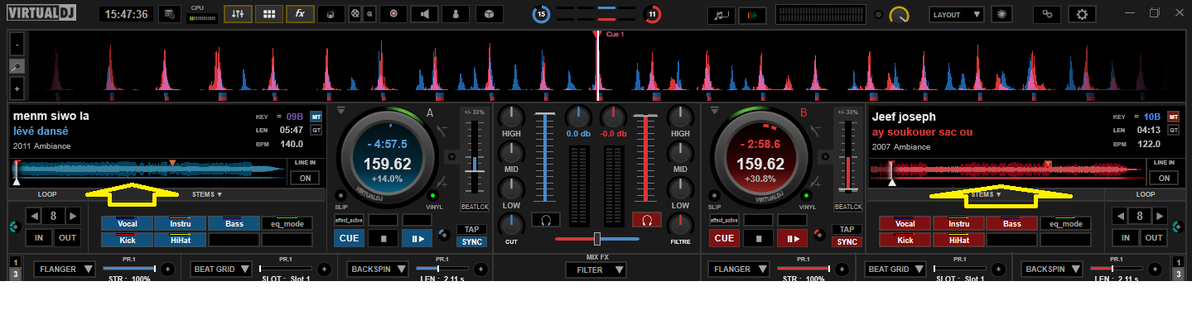The width and height of the screenshot is (1192, 310).
Task: Zoom in the waveform with plus button
Action: click(x=17, y=88)
